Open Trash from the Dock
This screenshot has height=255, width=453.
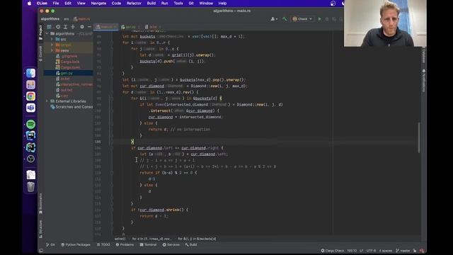pyautogui.click(x=30, y=187)
